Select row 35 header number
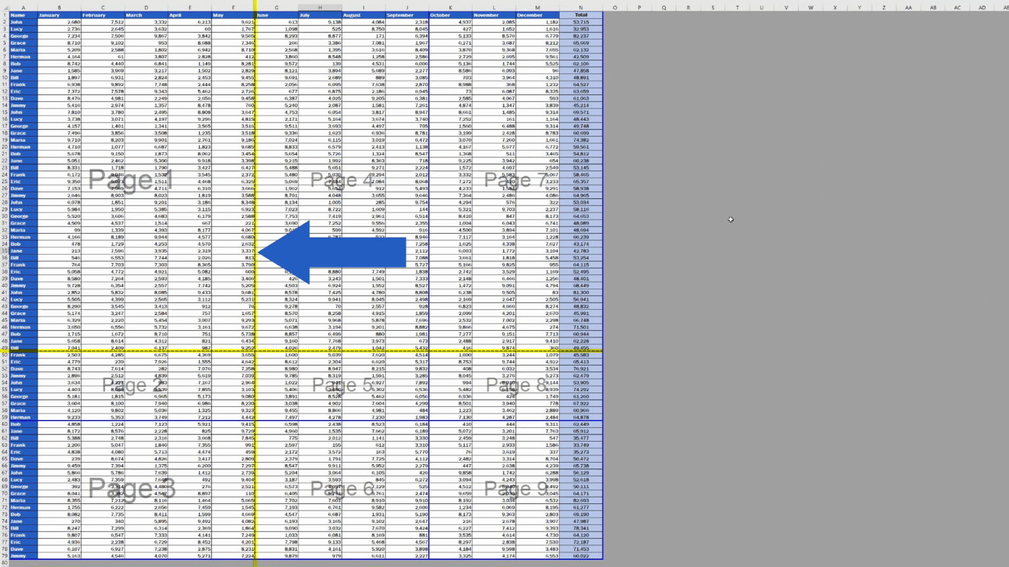 (x=5, y=251)
